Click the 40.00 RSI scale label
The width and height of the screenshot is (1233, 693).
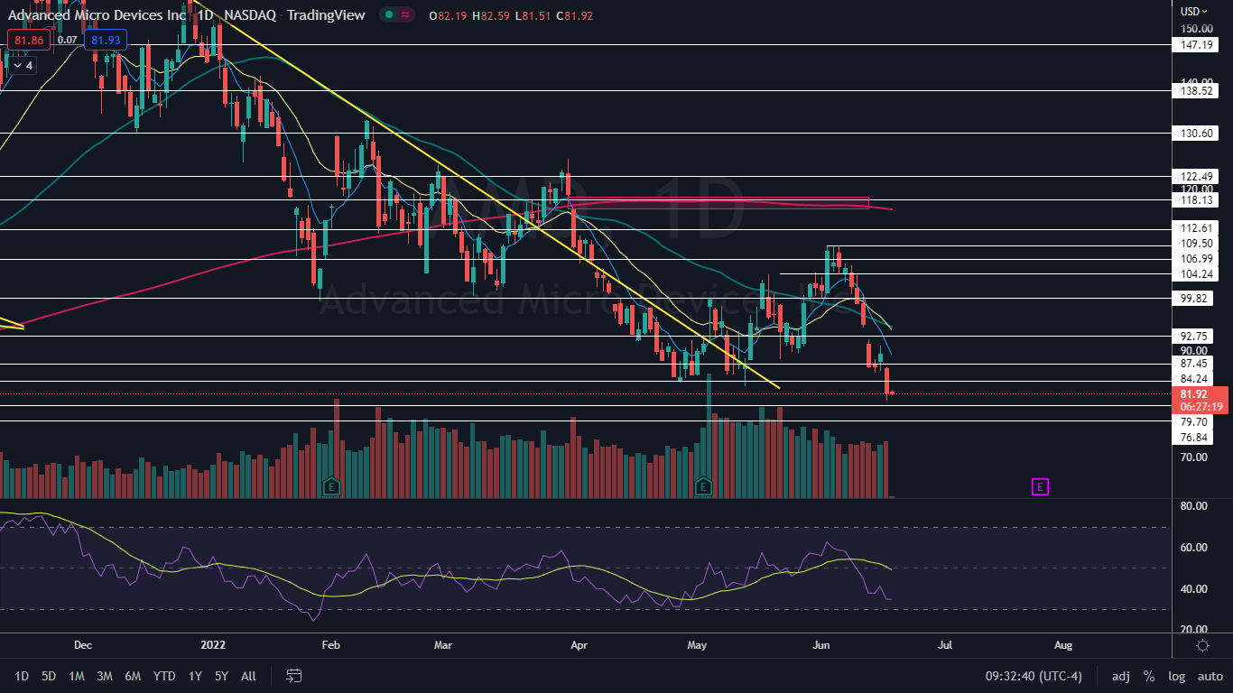point(1194,589)
